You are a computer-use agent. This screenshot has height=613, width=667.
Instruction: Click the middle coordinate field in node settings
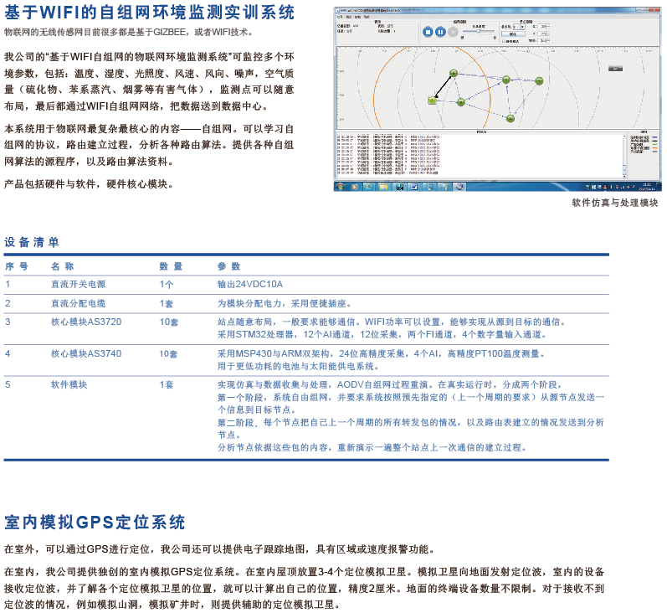coord(544,33)
